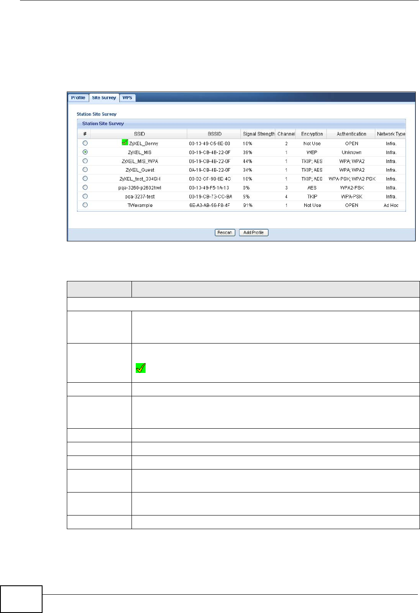Screen dimensions: 420x613
Task: Click BSSID 06-19-CB-4B-22-0F
Action: pyautogui.click(x=209, y=161)
